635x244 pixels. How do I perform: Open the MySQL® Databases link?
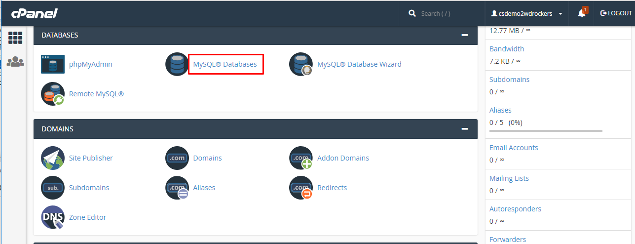point(225,64)
